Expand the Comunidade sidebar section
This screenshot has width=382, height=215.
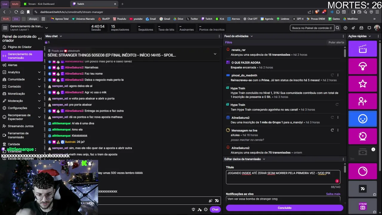(x=39, y=79)
